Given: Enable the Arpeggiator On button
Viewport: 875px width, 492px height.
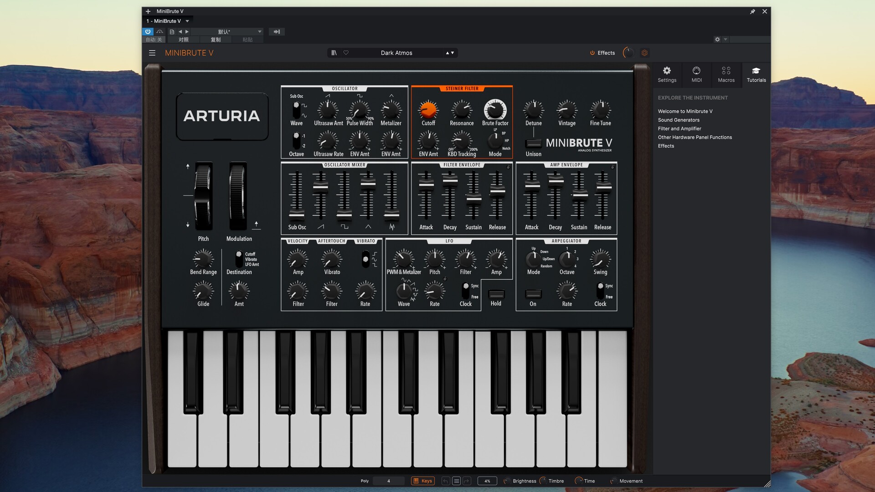Looking at the screenshot, I should tap(533, 294).
